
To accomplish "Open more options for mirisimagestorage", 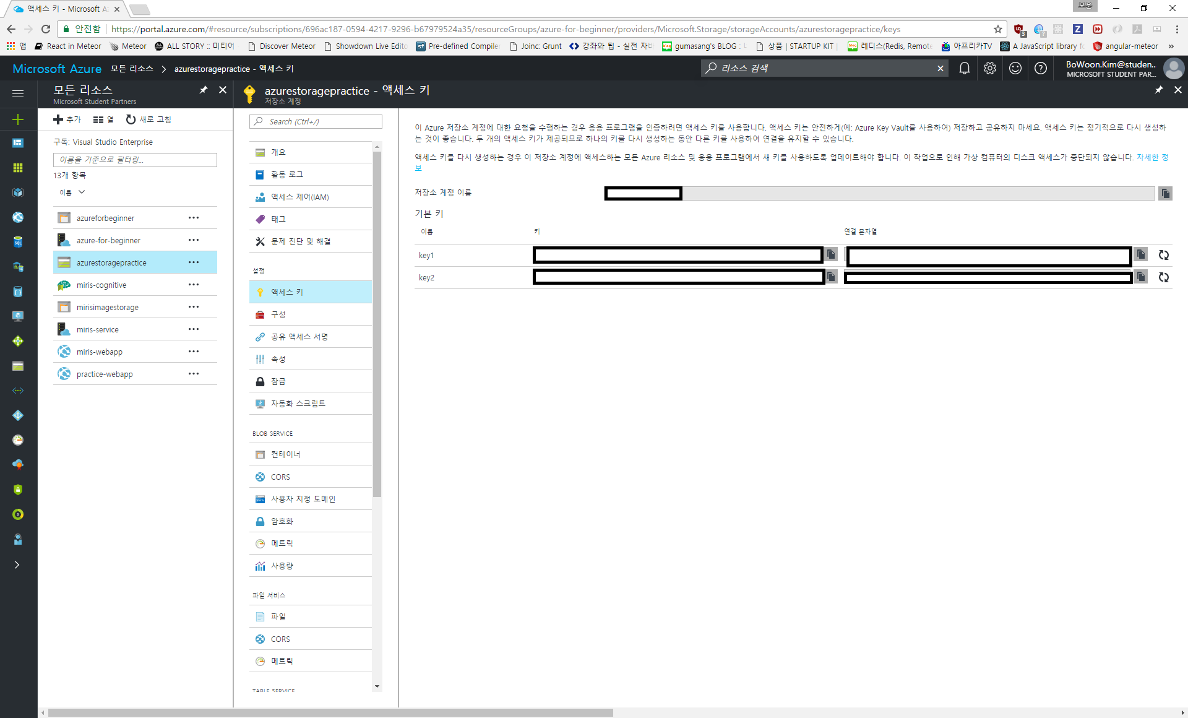I will click(194, 307).
